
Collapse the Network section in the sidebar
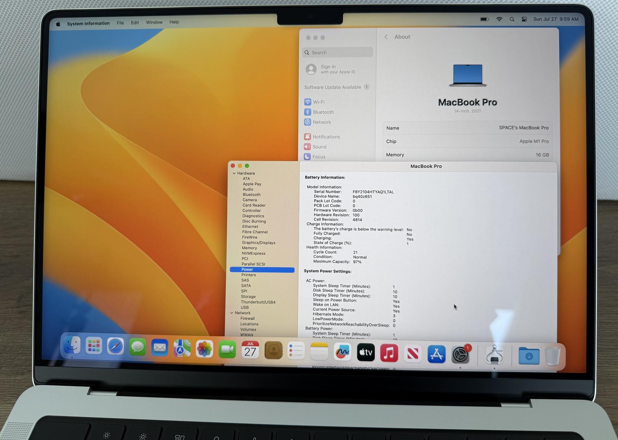[x=232, y=313]
